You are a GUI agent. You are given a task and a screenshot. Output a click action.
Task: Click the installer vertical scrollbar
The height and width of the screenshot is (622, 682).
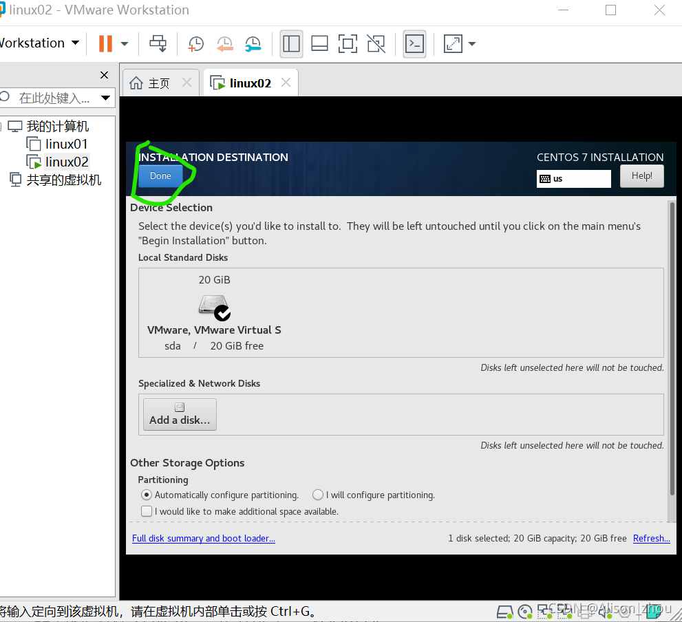[672, 348]
